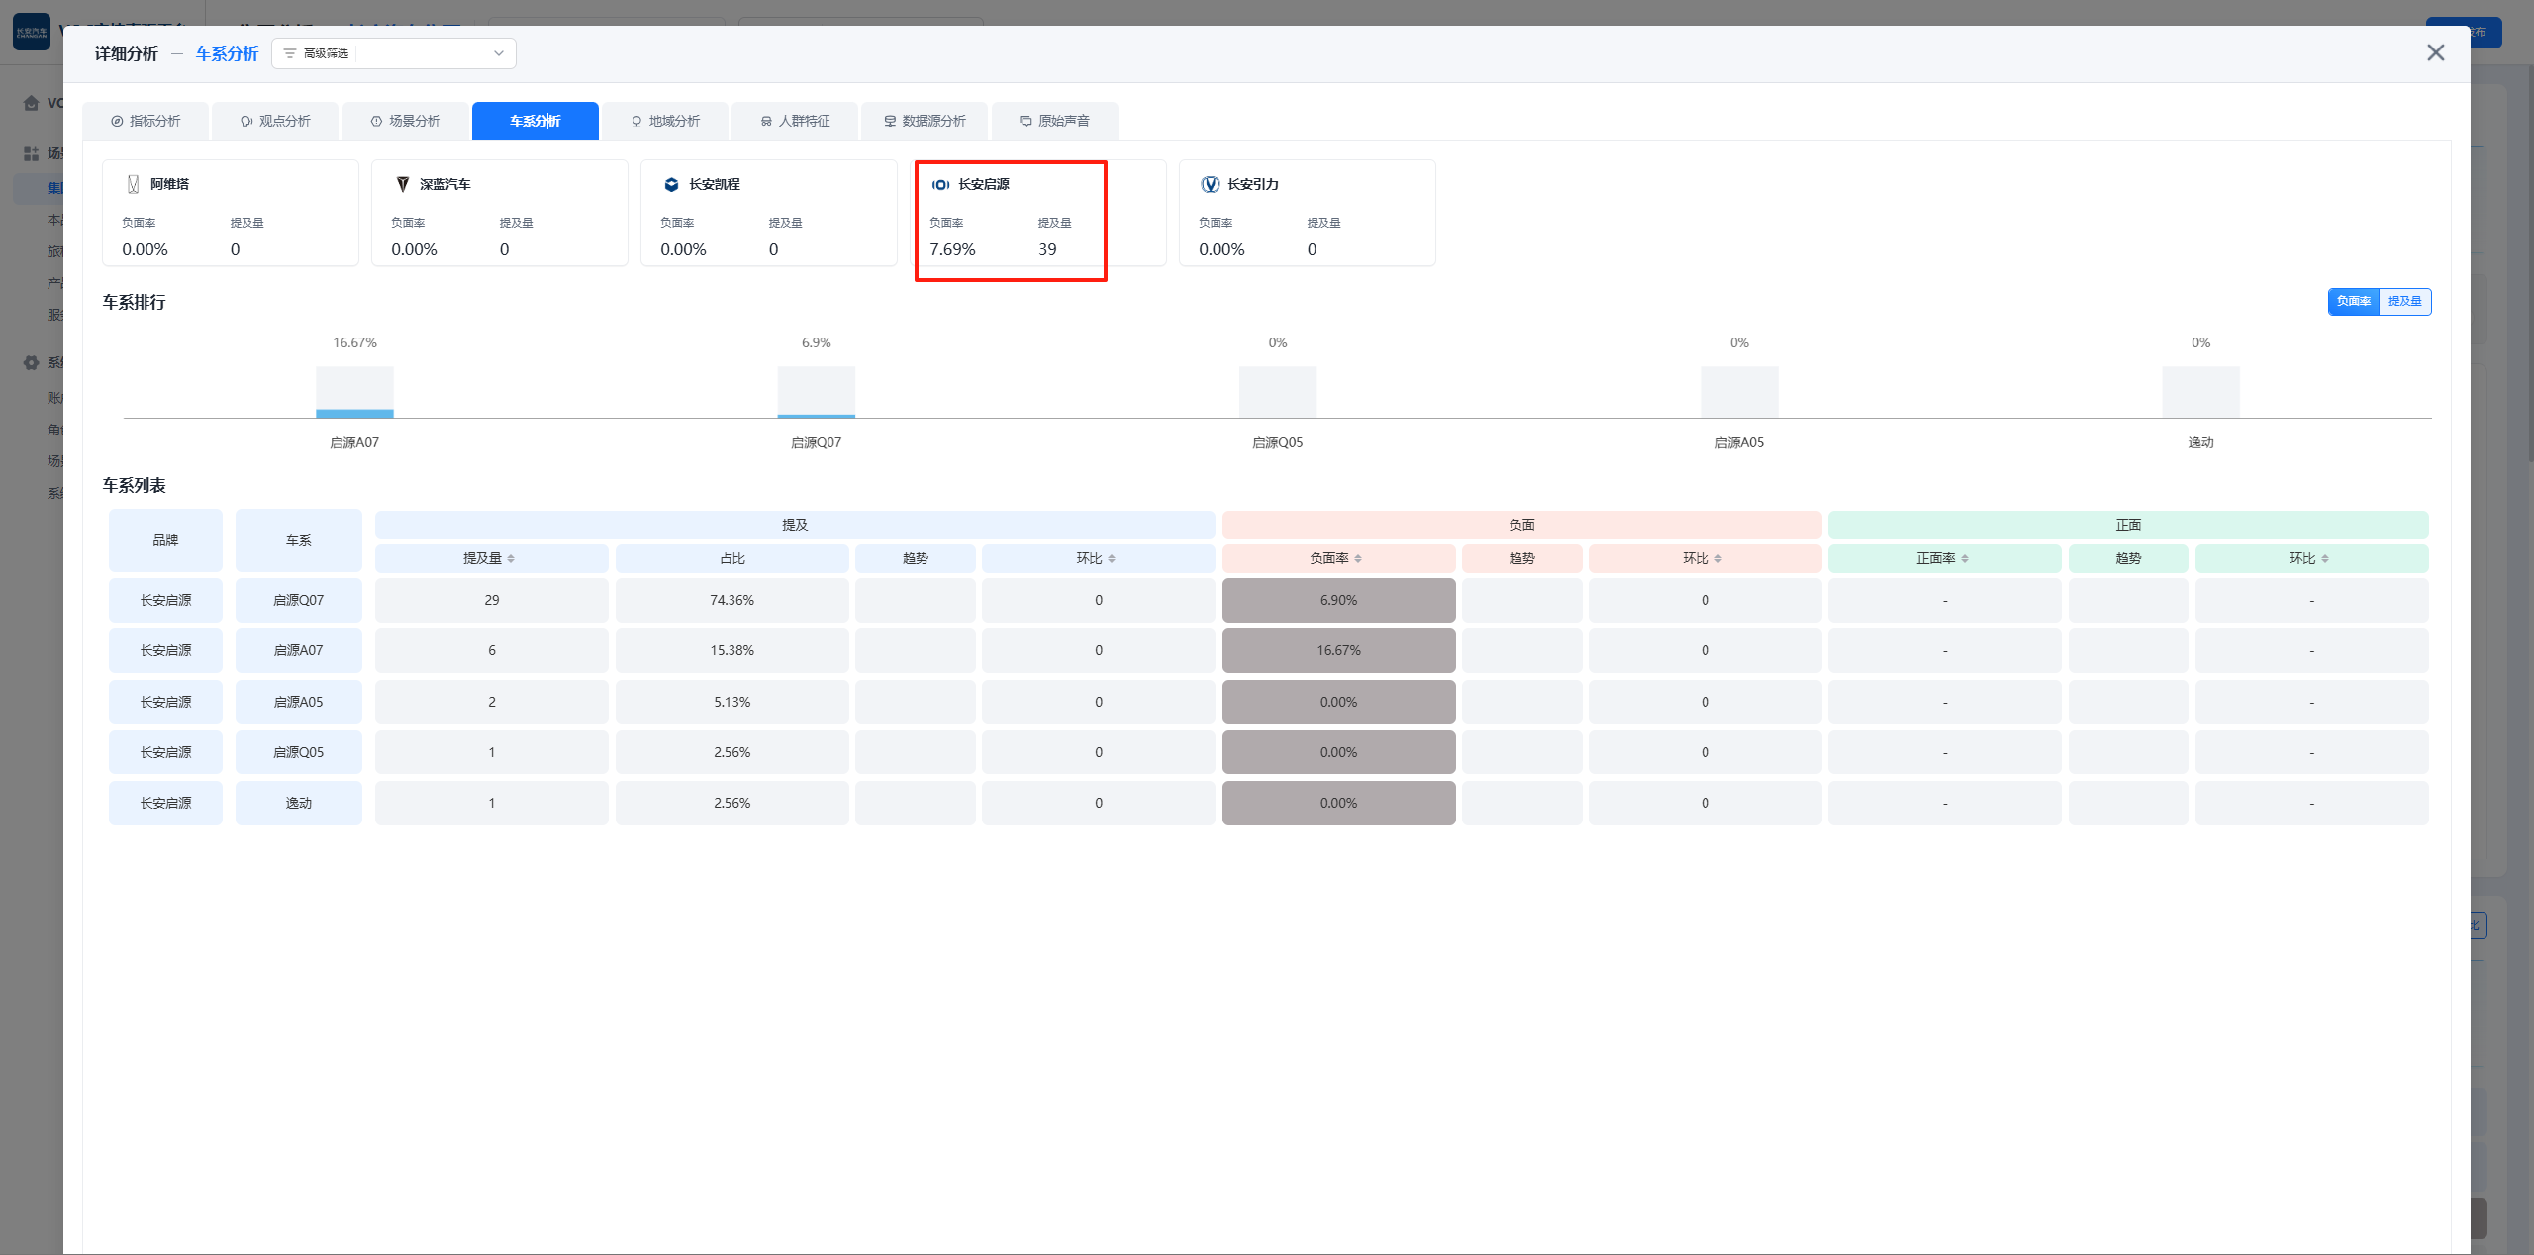The height and width of the screenshot is (1255, 2534).
Task: Click the home icon in left sidebar
Action: click(x=31, y=103)
